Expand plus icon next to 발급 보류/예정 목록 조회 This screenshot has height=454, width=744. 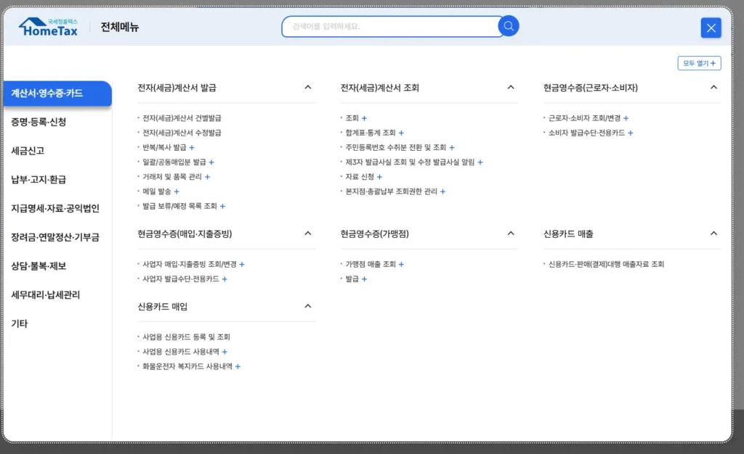[x=222, y=207]
